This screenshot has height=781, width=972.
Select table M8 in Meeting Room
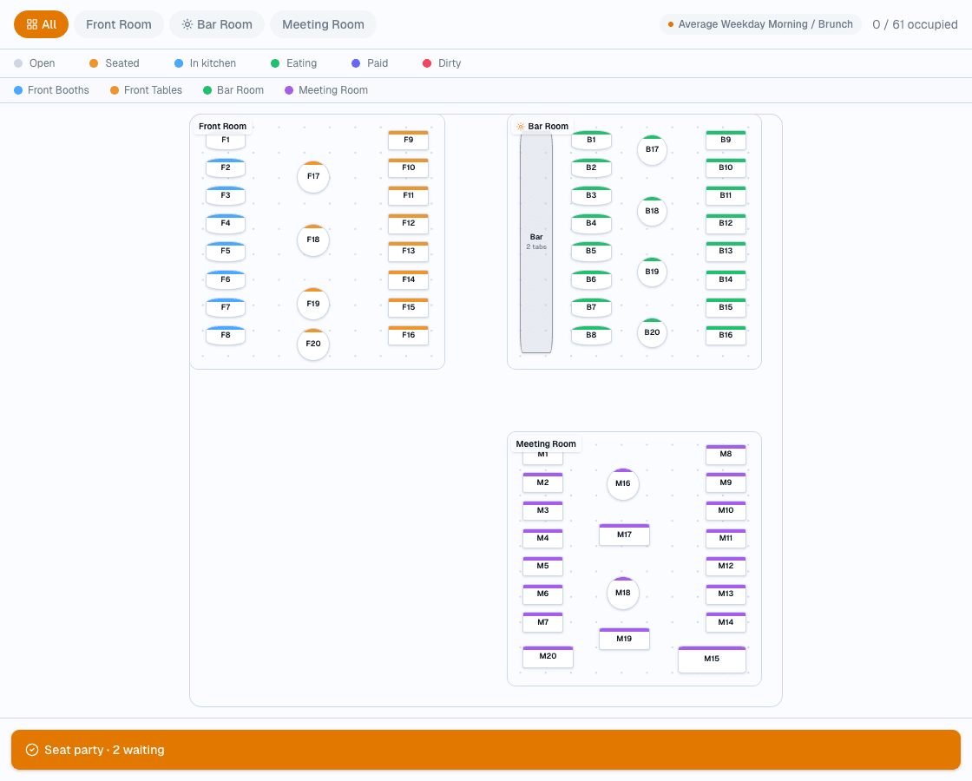726,455
